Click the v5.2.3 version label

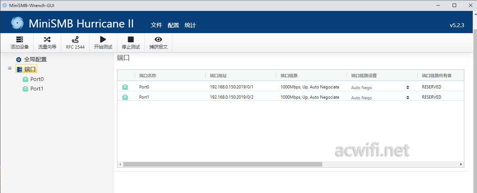(457, 25)
